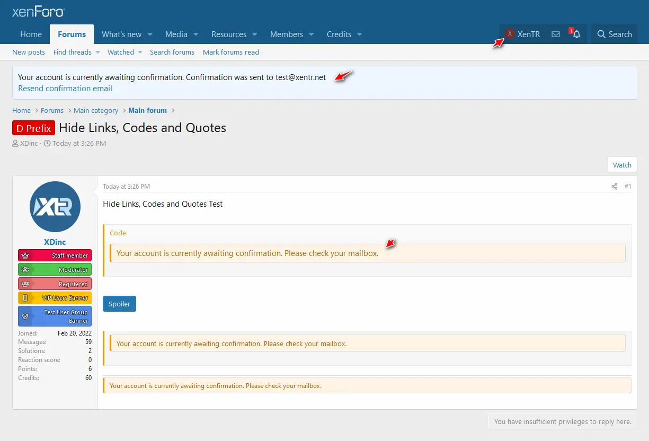Open the Resources tab
Viewport: 649px width, 441px height.
point(229,34)
